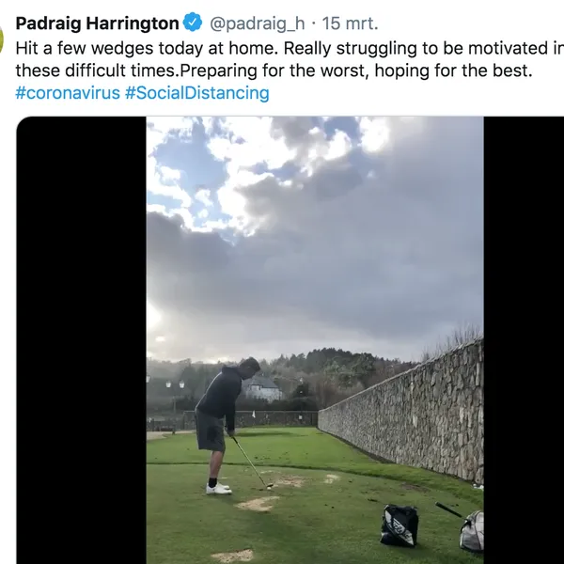Click the white flag on the green

[x=255, y=414]
